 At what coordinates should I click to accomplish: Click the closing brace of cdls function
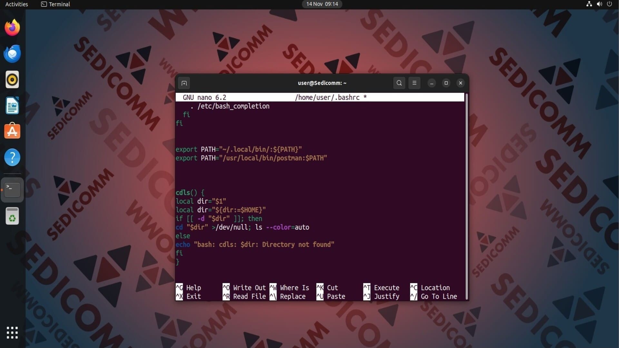[x=177, y=262]
